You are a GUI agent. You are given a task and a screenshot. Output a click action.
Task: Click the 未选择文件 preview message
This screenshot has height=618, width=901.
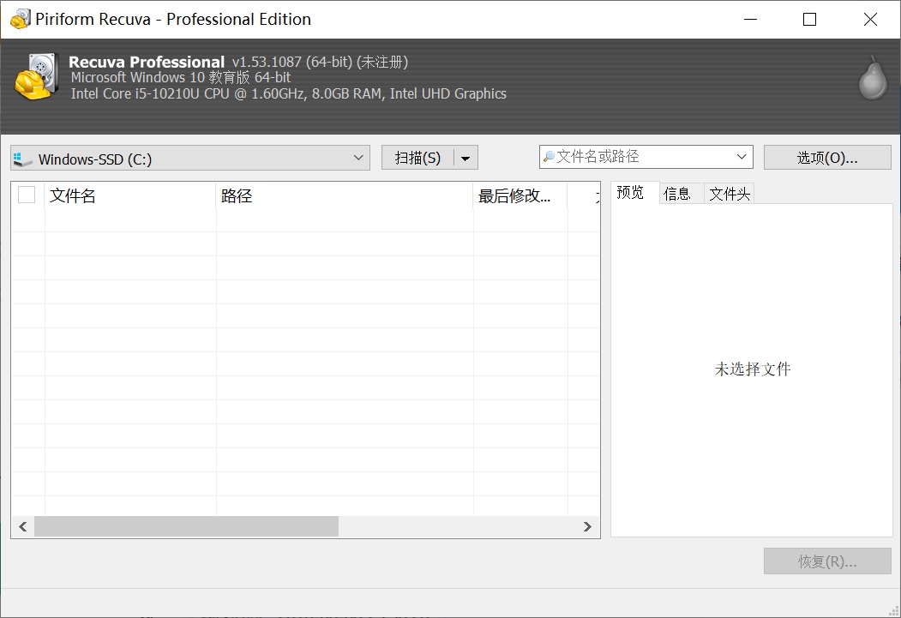click(x=752, y=369)
